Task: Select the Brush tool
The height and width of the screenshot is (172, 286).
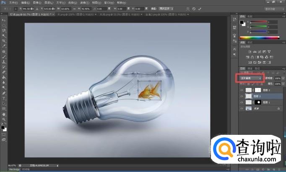Action: [x=4, y=56]
